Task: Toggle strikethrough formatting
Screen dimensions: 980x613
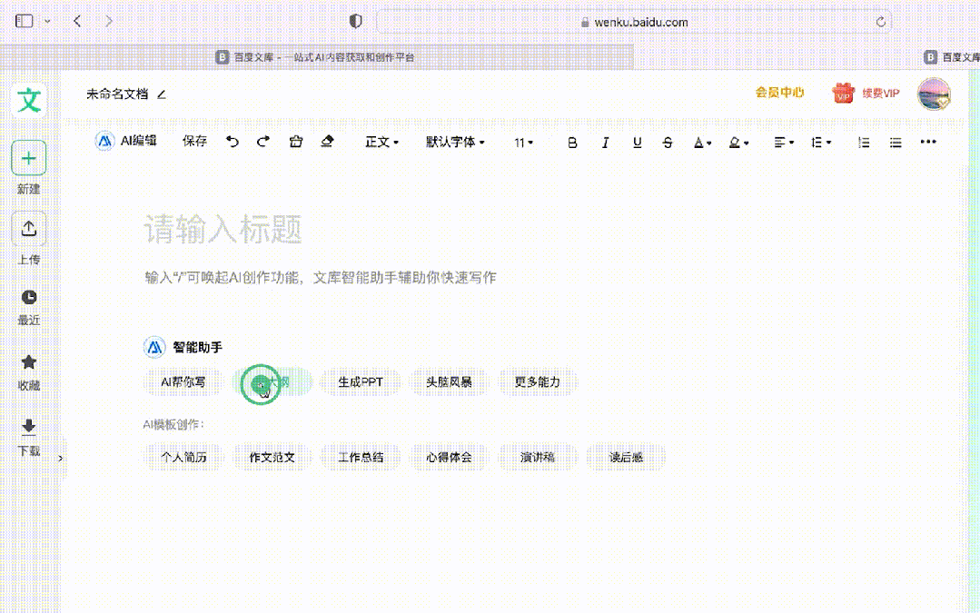Action: [668, 143]
